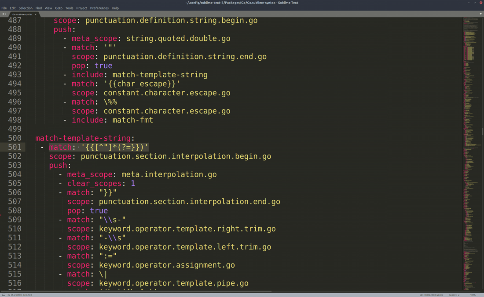Navigate back using left tab-bar arrow icon
484x297 pixels.
(3, 14)
